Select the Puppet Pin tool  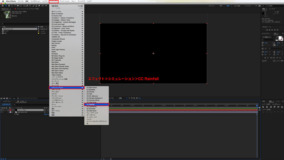46,6
